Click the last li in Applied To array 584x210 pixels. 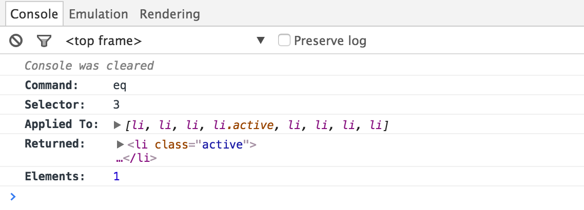point(377,124)
